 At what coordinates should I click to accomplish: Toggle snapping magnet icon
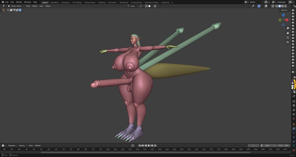pyautogui.click(x=146, y=6)
